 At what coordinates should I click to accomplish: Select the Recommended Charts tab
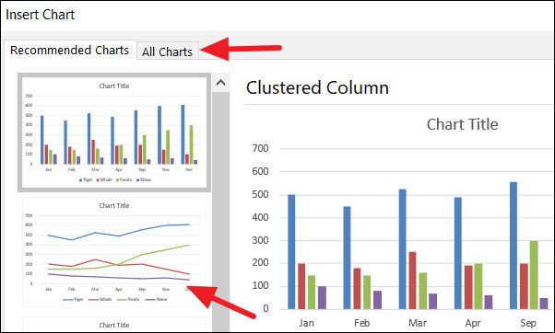coord(70,51)
